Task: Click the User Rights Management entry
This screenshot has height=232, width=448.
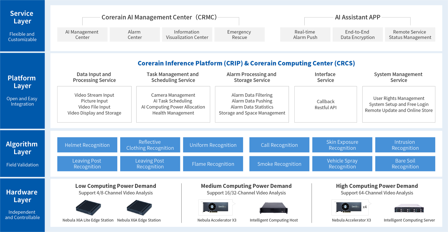Action: tap(399, 98)
